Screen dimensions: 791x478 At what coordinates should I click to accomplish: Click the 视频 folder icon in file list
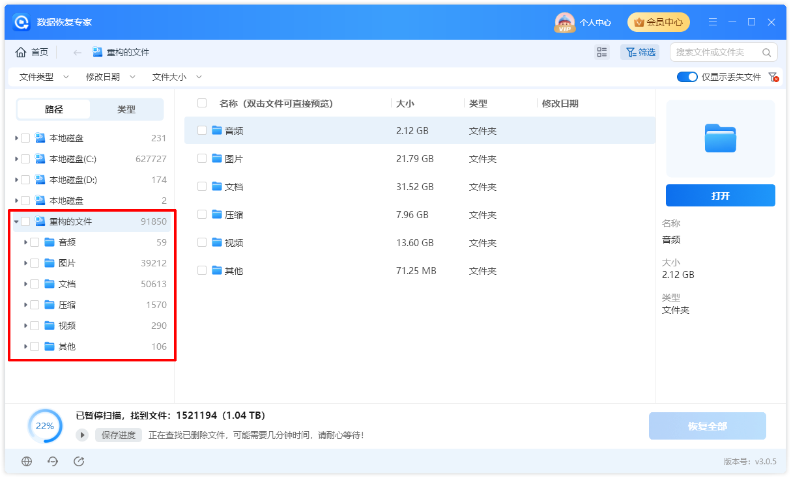coord(217,242)
